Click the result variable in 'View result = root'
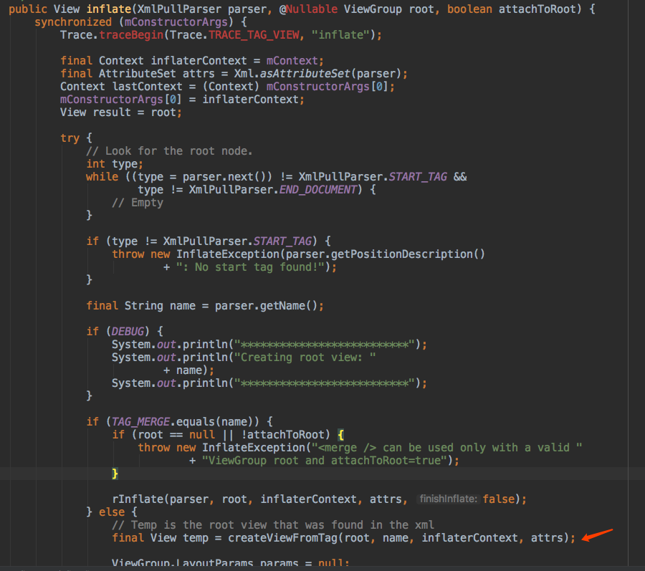The image size is (645, 571). [x=112, y=112]
